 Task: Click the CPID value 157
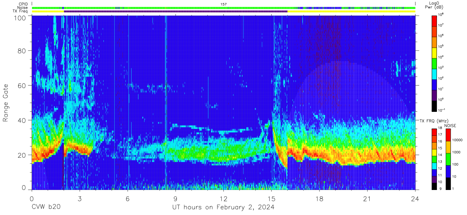224,4
